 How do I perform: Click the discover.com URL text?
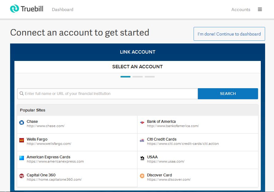pyautogui.click(x=169, y=179)
